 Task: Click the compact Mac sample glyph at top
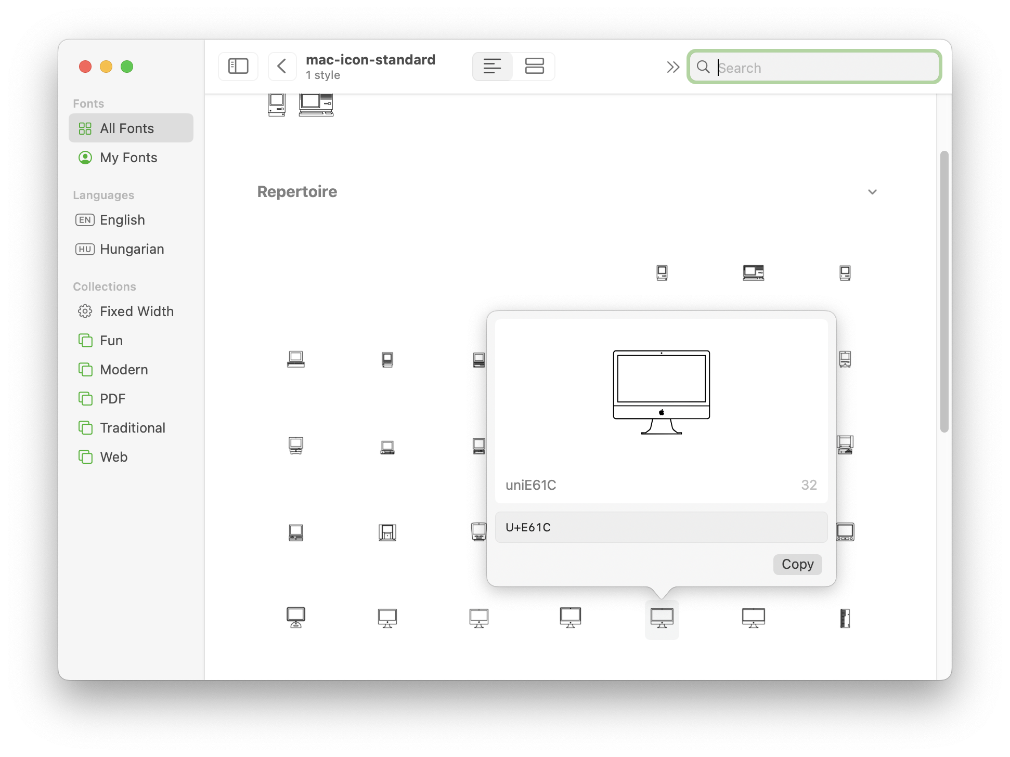(x=277, y=105)
